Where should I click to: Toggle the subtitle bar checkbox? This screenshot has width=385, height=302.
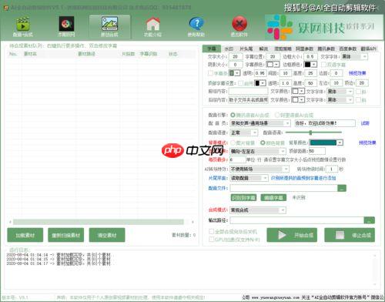click(x=210, y=73)
